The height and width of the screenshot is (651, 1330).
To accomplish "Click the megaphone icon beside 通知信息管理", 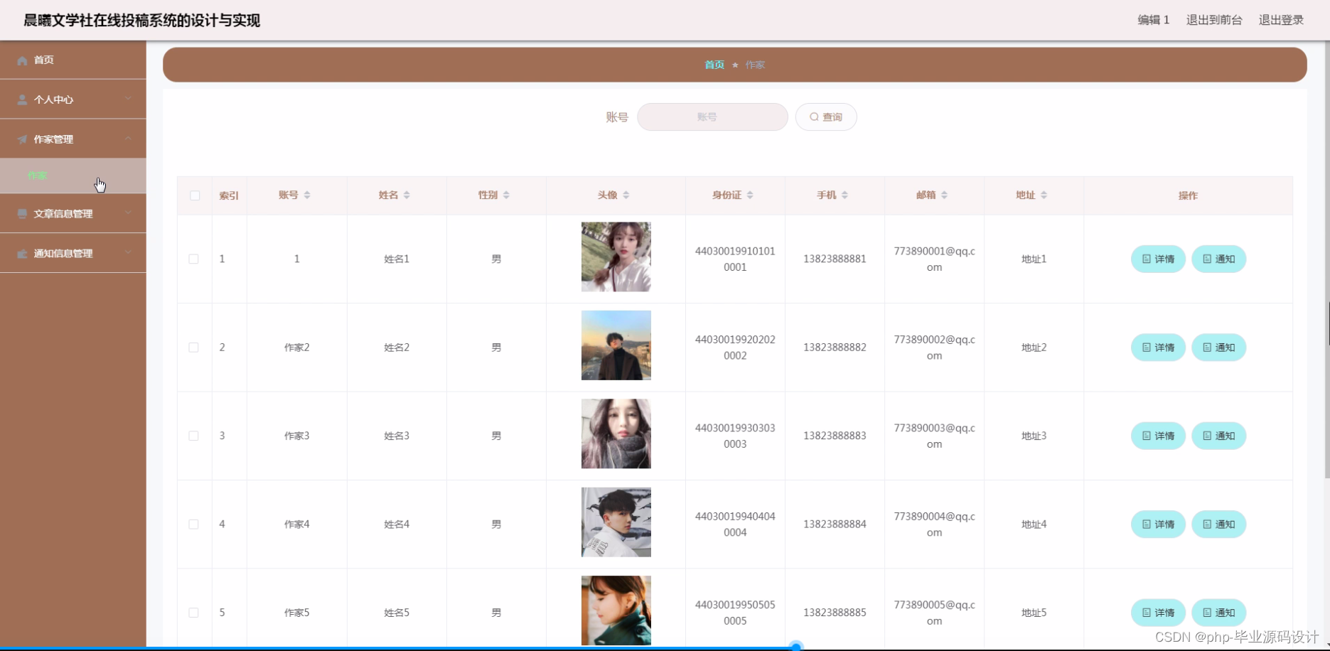I will click(21, 253).
